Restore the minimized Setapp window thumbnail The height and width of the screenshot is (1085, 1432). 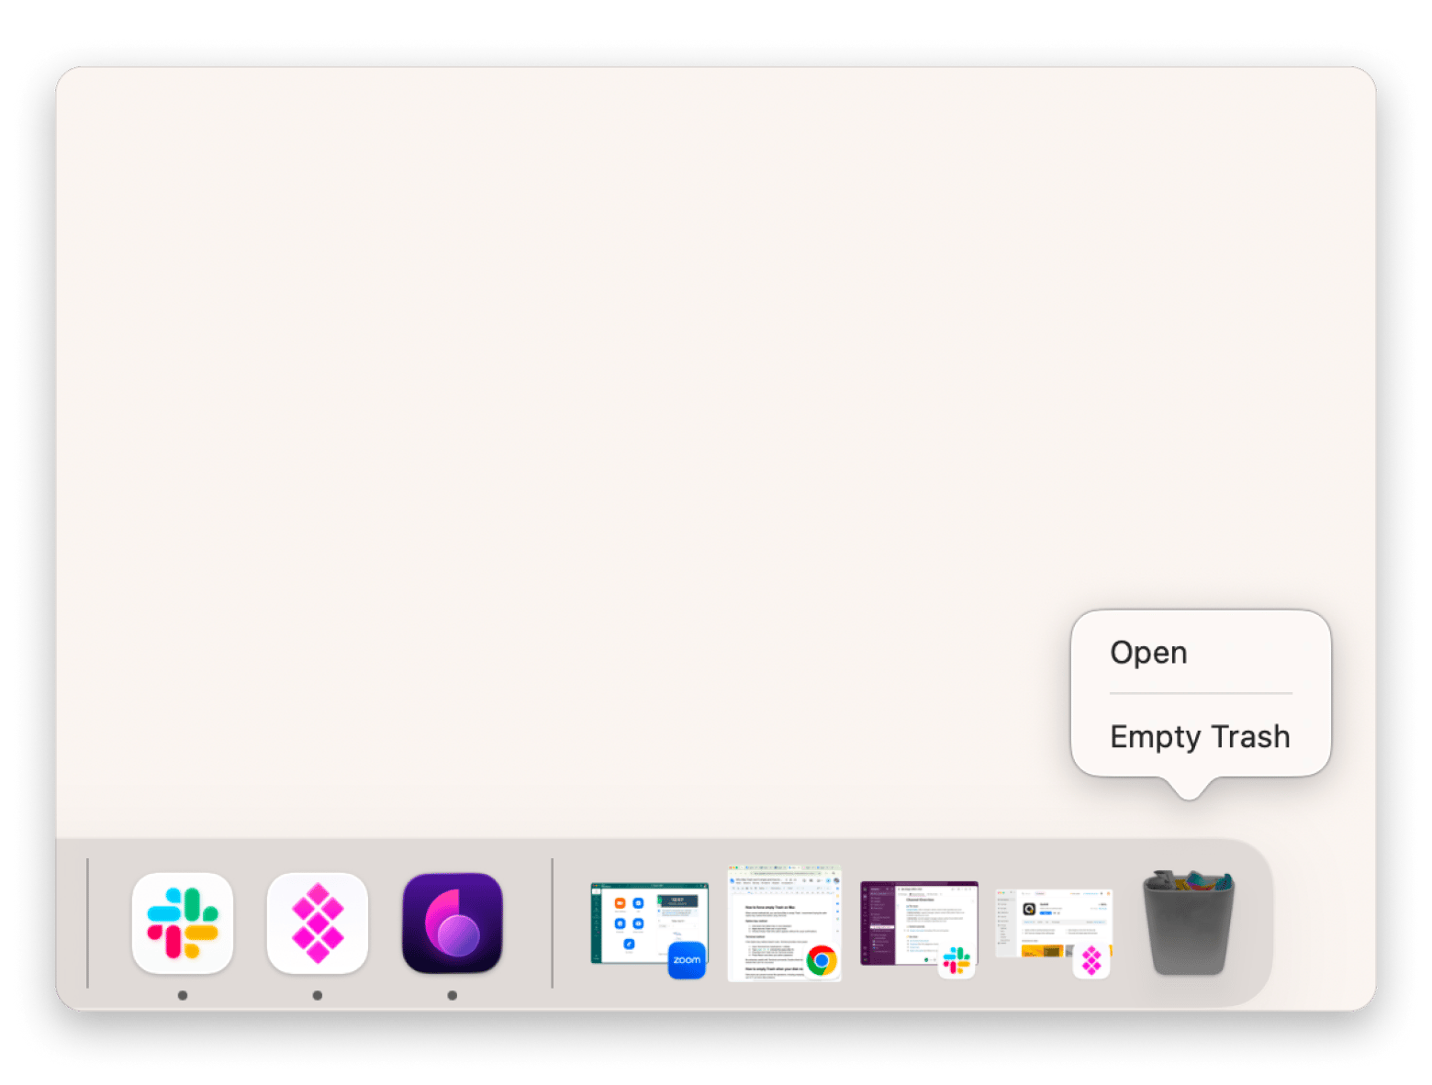coord(1054,924)
